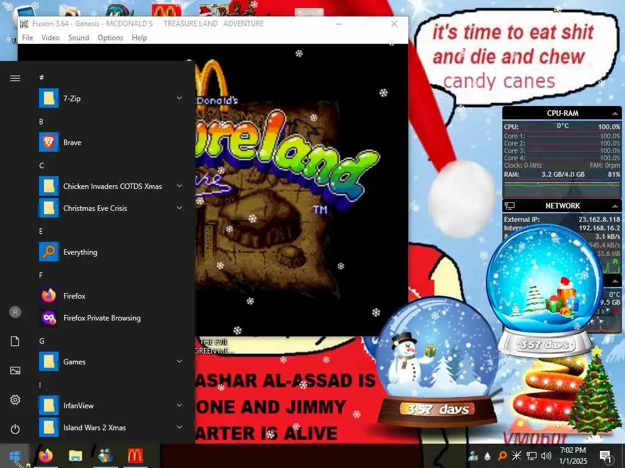Open the network tray icon

click(x=532, y=456)
